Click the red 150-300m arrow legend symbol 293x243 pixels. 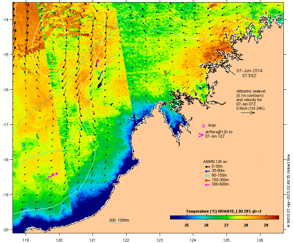[x=207, y=180]
